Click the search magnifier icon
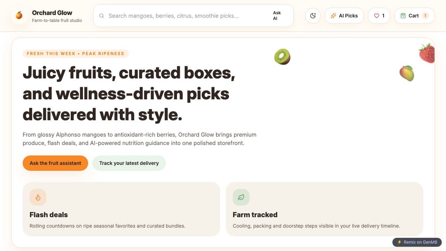Image resolution: width=446 pixels, height=251 pixels. [102, 16]
